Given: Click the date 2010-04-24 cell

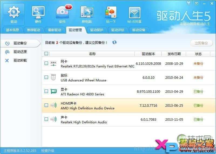Looking at the screenshot, I should [x=174, y=77].
